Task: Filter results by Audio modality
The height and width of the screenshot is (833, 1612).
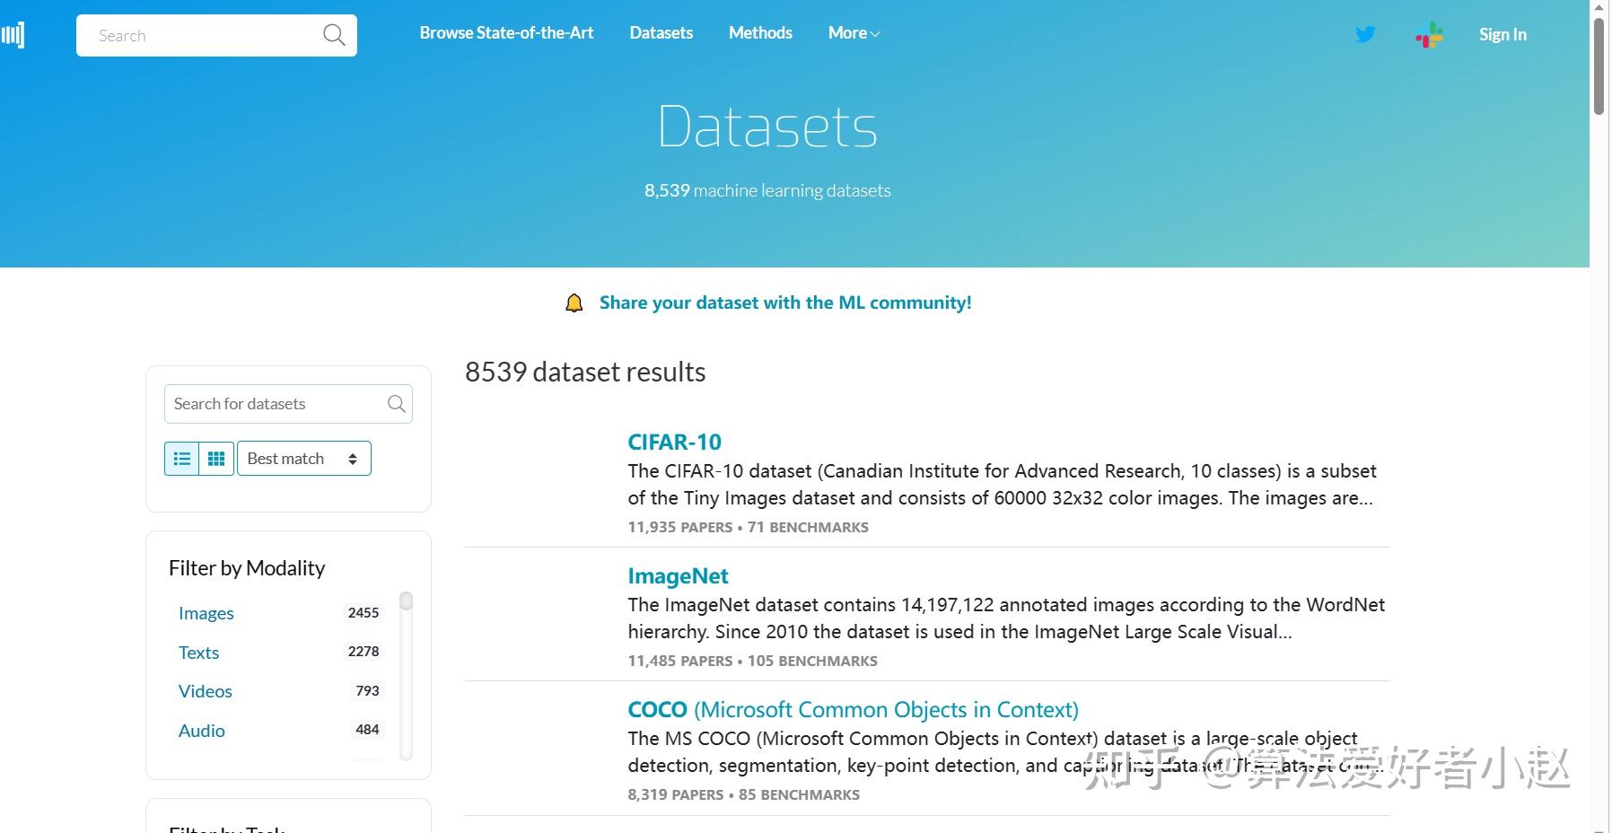Action: point(201,730)
